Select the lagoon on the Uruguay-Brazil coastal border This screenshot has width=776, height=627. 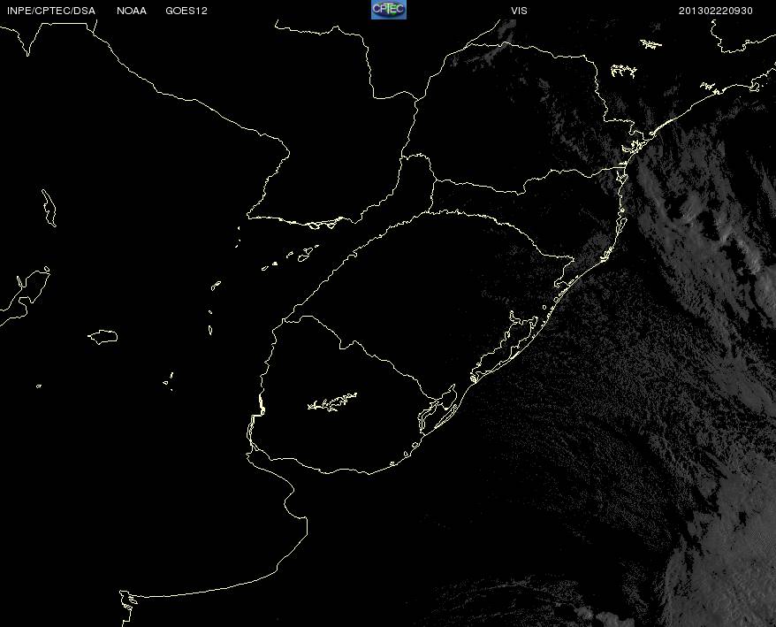[437, 410]
